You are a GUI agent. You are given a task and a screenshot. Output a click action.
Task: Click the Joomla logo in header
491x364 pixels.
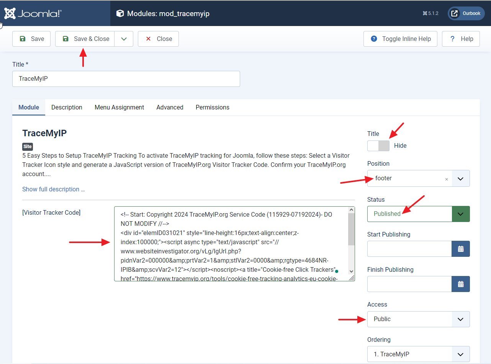33,13
